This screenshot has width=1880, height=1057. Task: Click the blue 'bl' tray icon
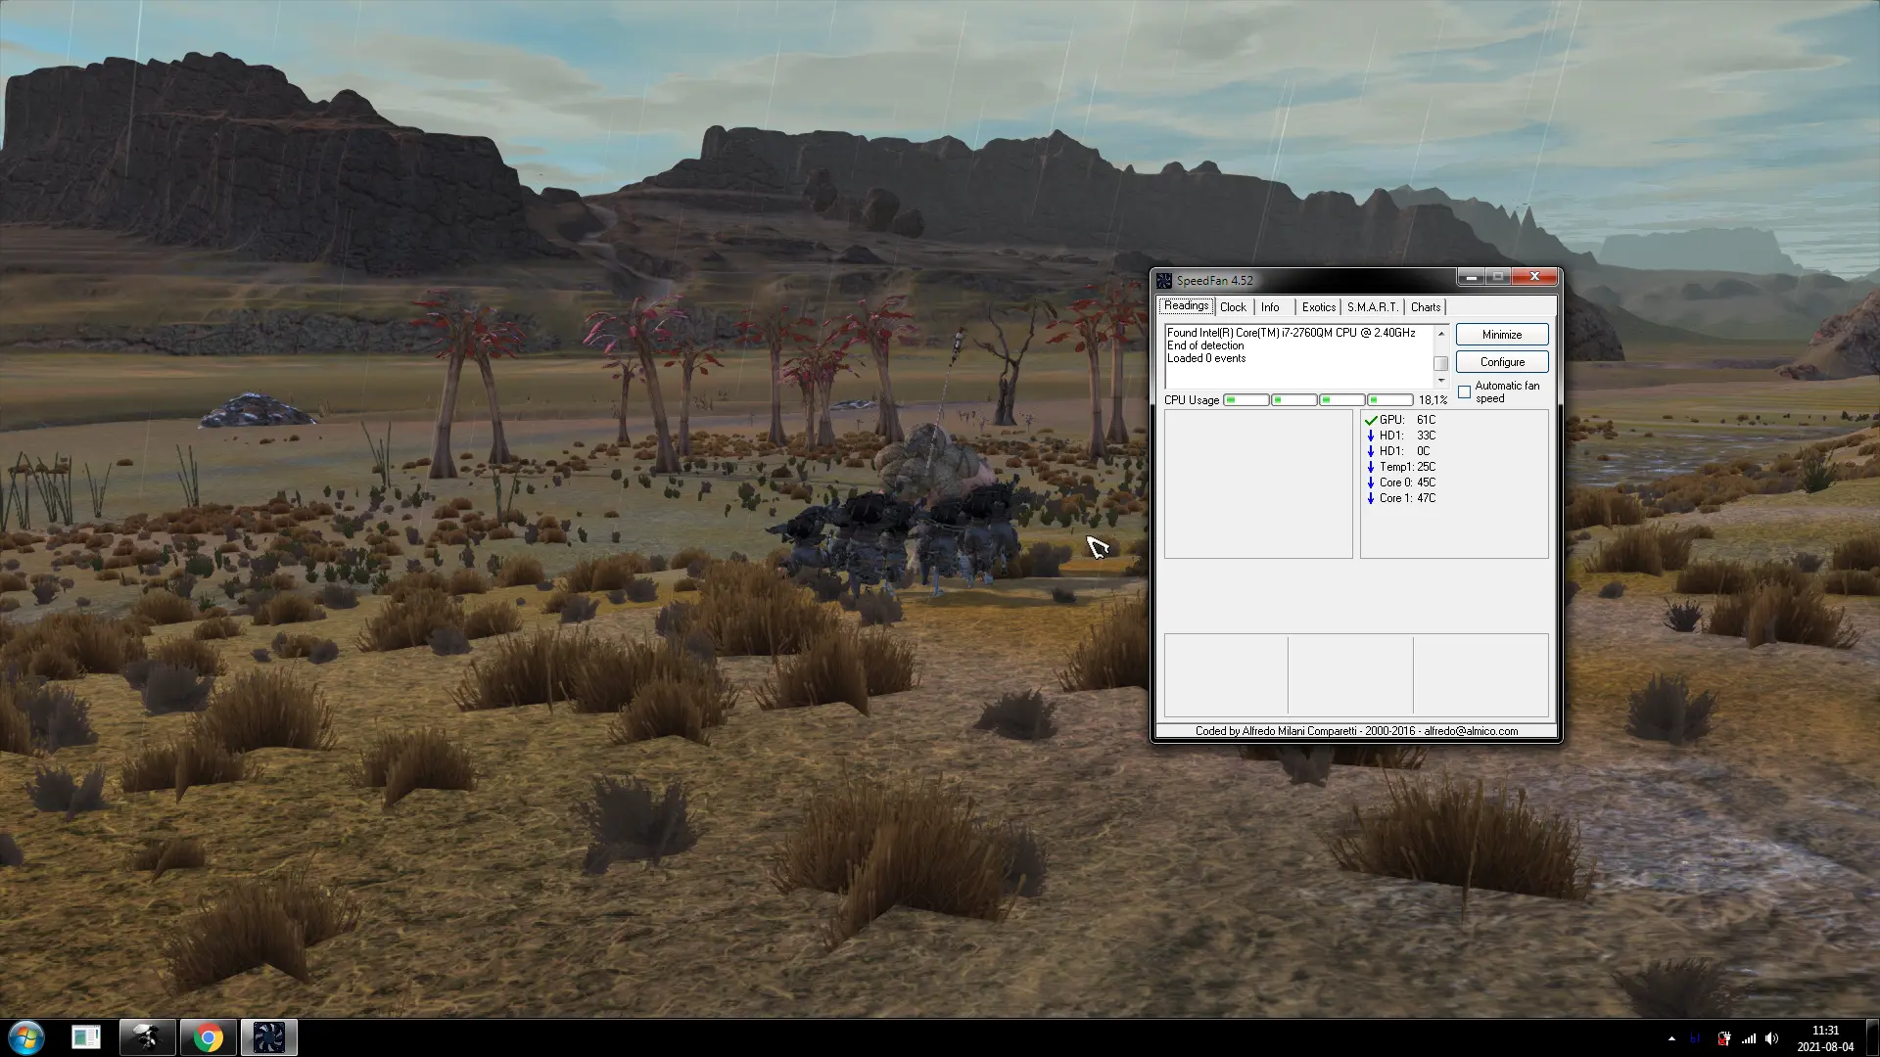point(1696,1039)
